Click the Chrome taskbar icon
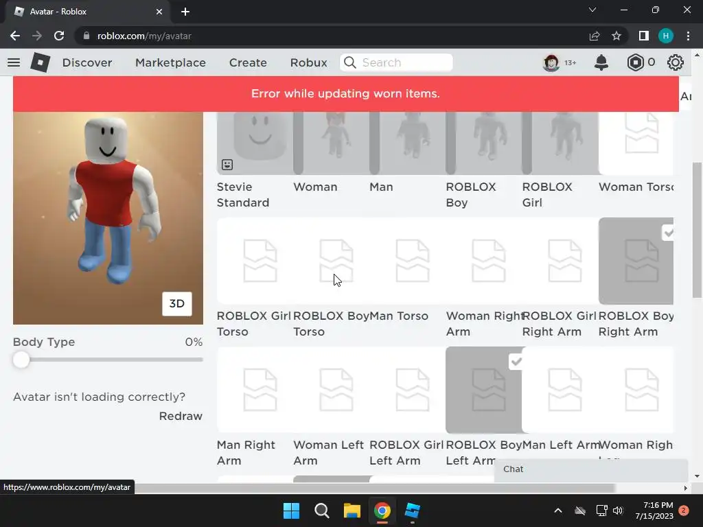 coord(382,511)
